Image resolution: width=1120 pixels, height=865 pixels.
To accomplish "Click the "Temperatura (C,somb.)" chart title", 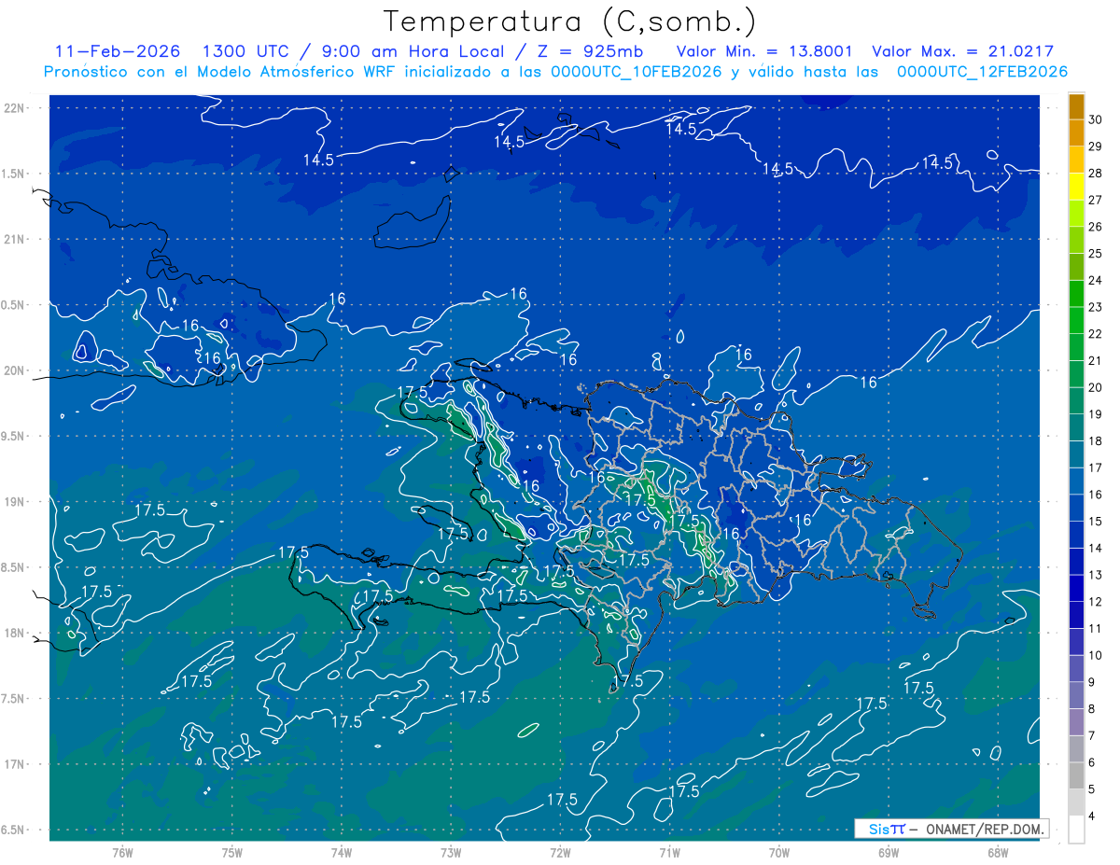I will (570, 21).
